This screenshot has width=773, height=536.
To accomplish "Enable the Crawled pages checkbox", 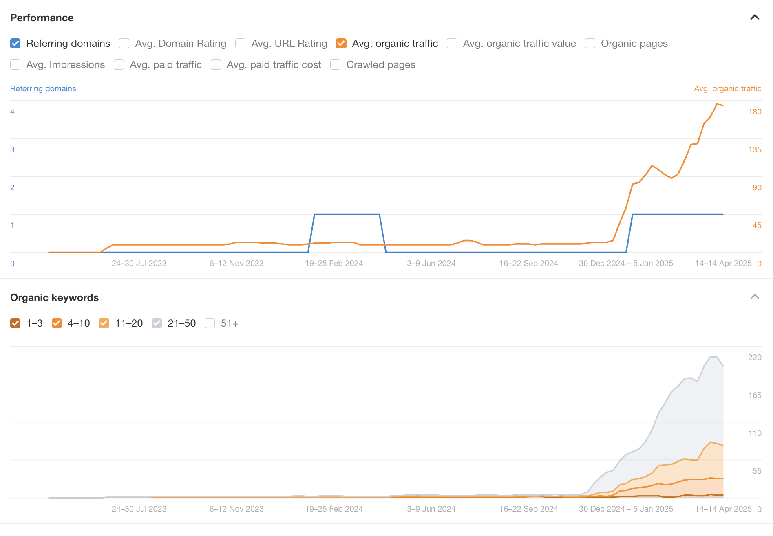I will pos(336,65).
